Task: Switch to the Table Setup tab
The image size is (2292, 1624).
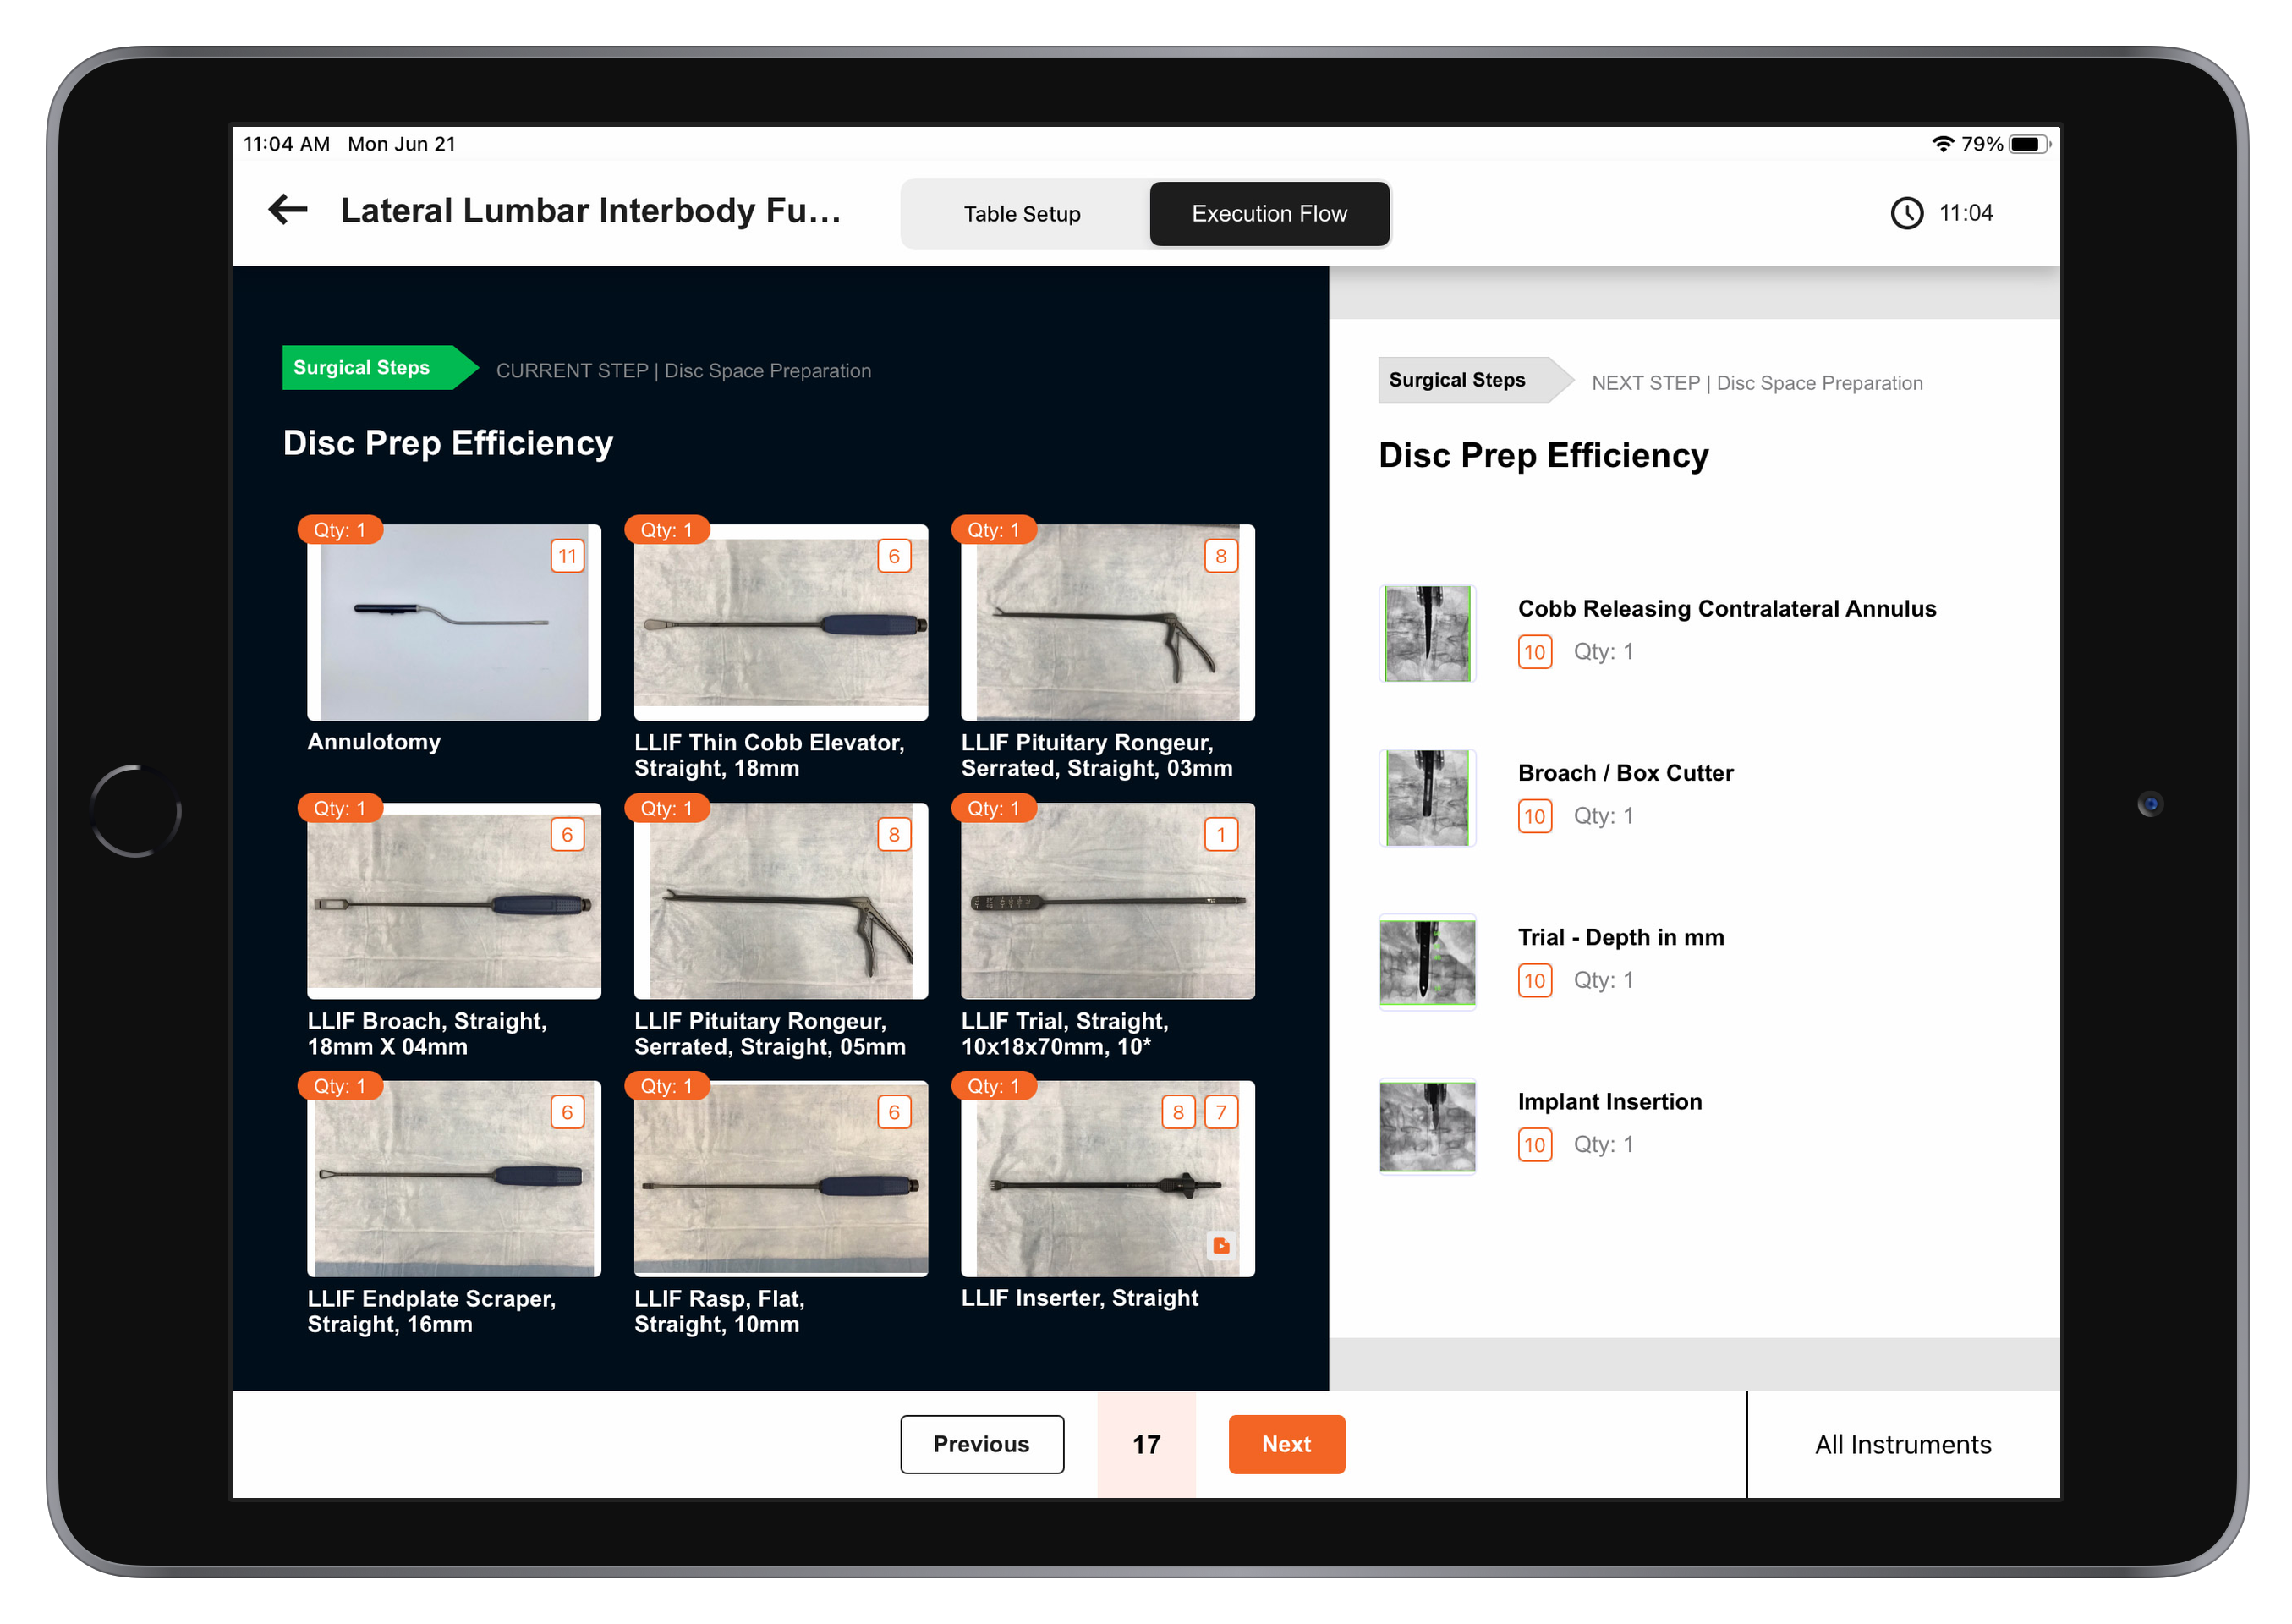Action: click(x=1022, y=214)
